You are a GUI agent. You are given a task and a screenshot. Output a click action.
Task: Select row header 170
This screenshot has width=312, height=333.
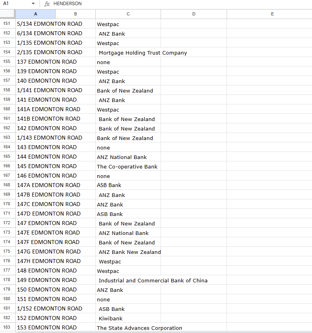click(x=8, y=204)
